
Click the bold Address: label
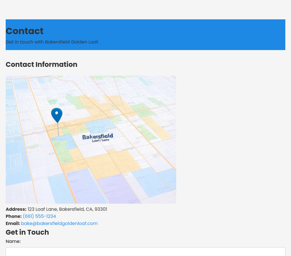(16, 209)
